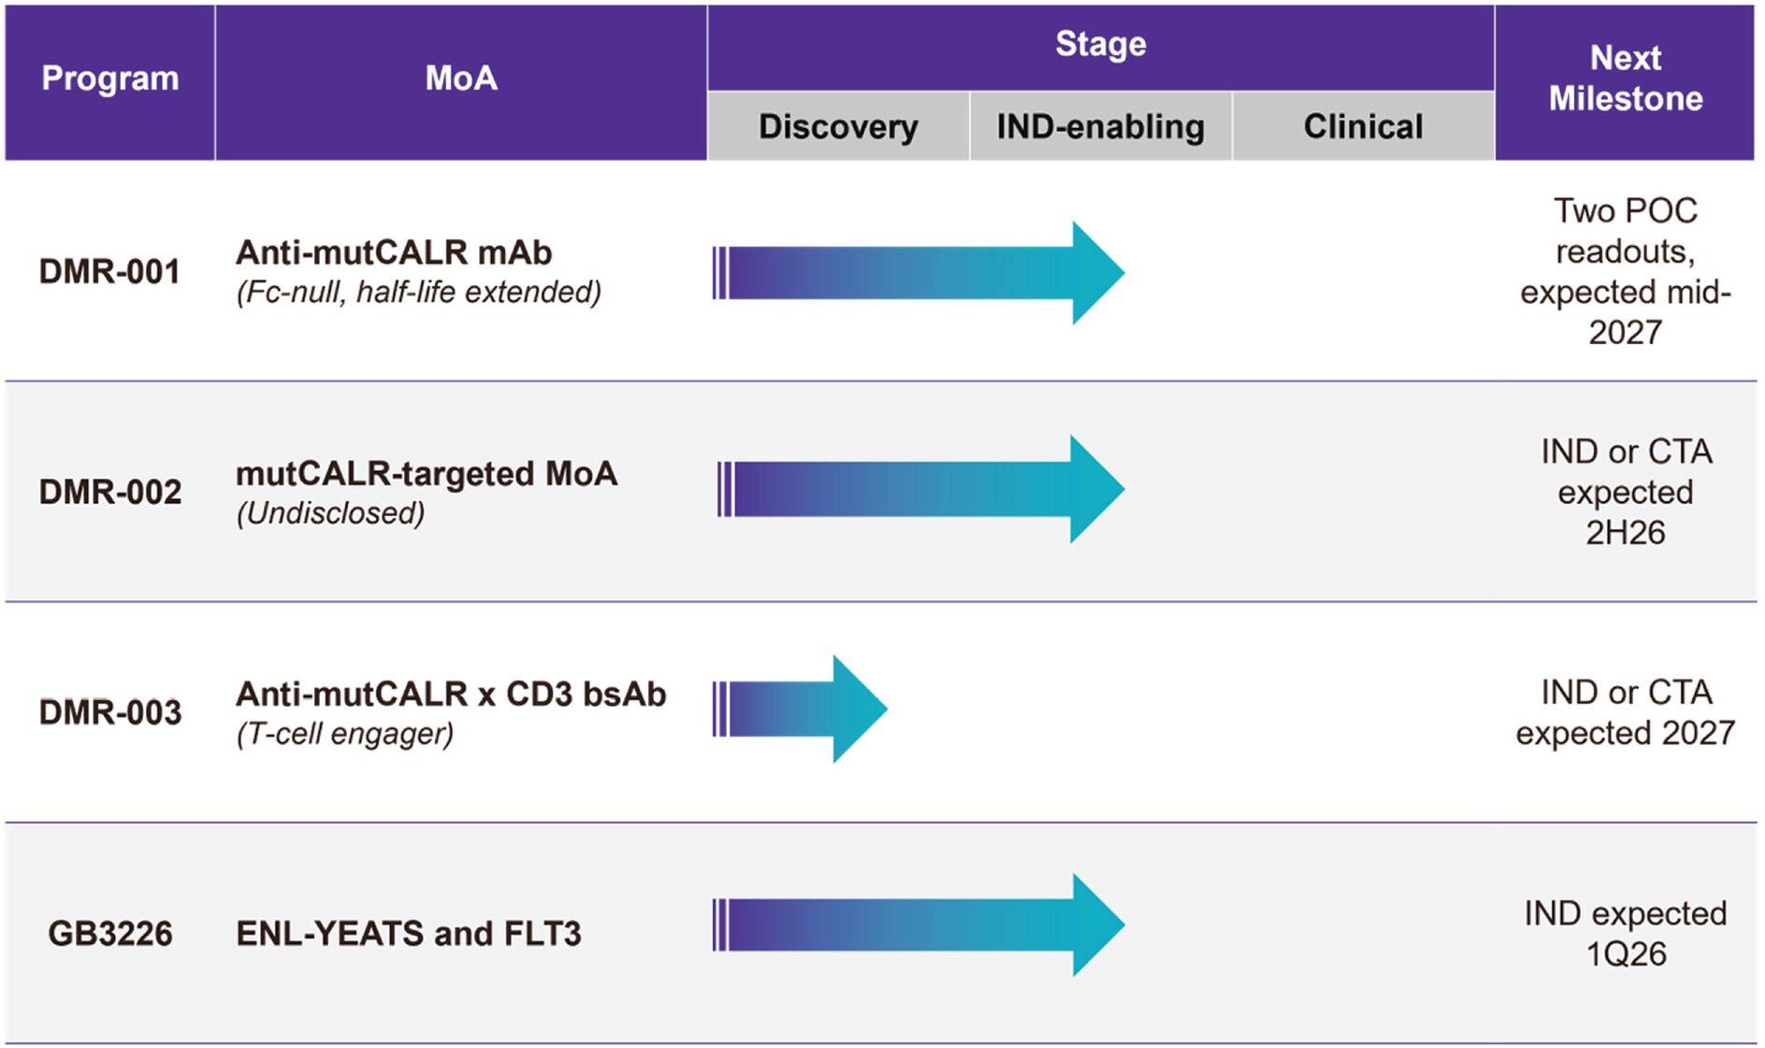1765x1048 pixels.
Task: Select the GB3226 program name
Action: pyautogui.click(x=110, y=933)
